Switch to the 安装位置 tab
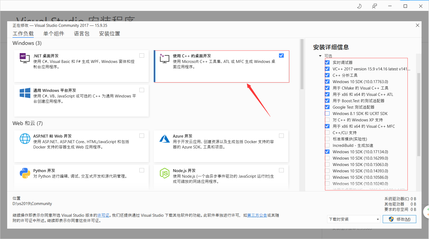This screenshot has width=429, height=239. [110, 34]
